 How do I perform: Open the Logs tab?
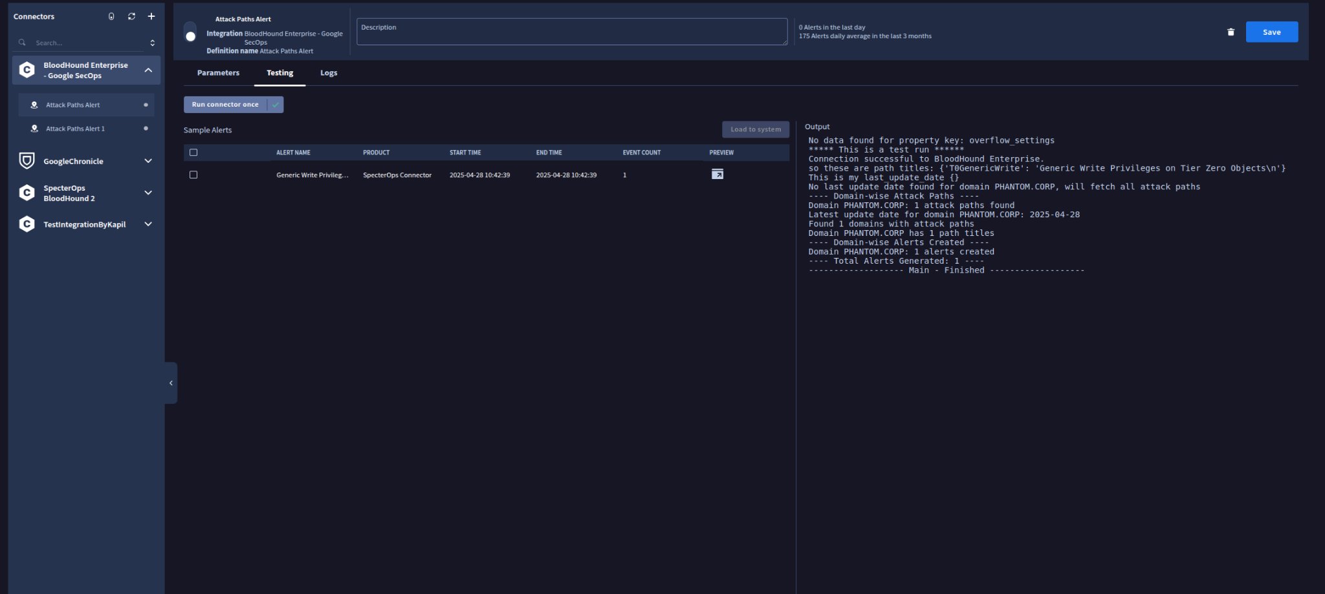[329, 73]
